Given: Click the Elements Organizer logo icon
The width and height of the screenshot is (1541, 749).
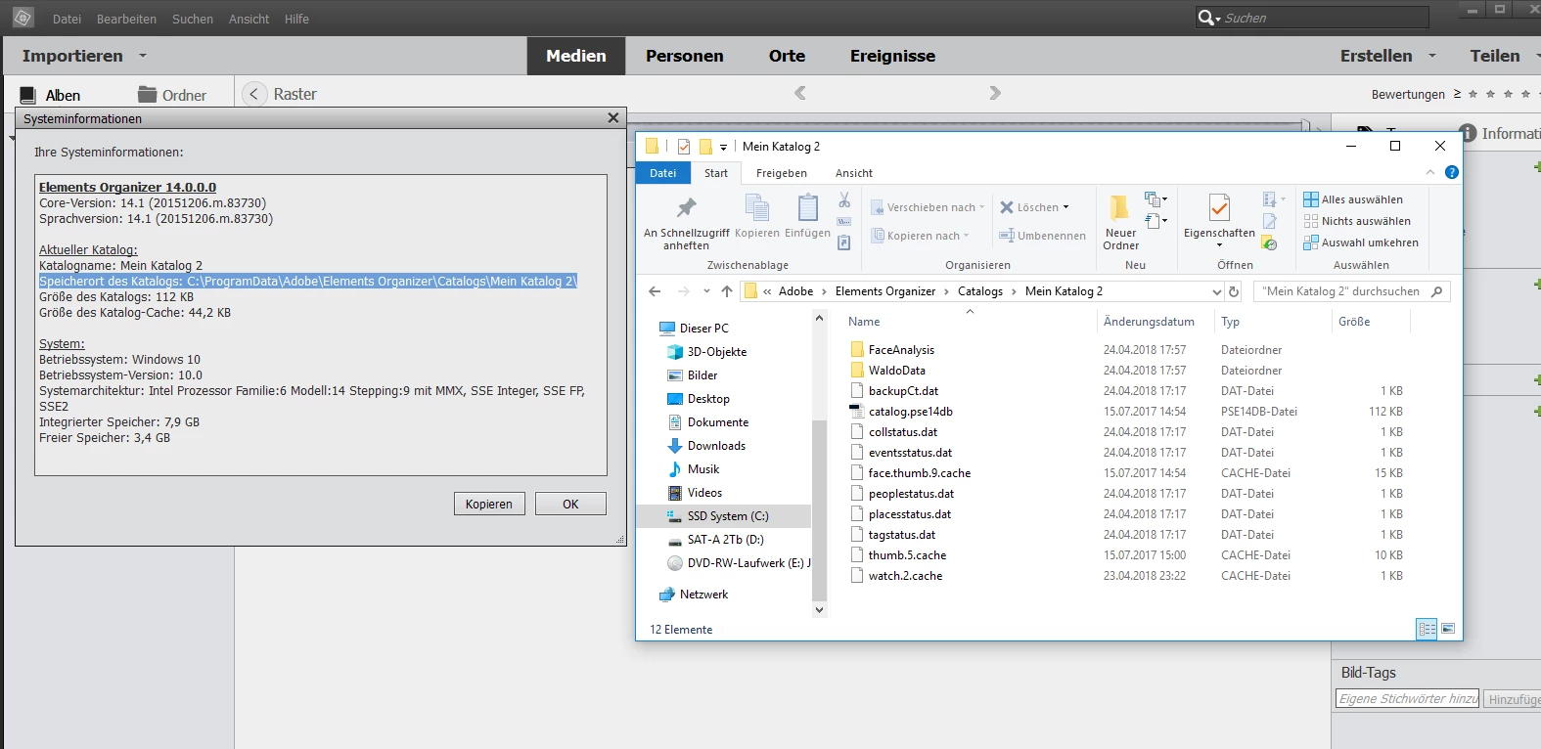Looking at the screenshot, I should [23, 18].
